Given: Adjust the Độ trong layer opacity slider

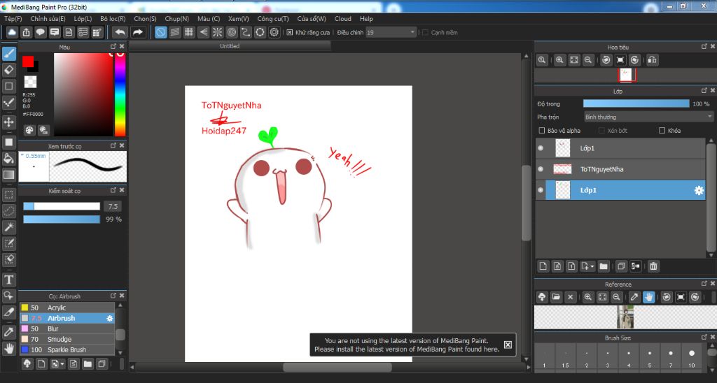Looking at the screenshot, I should (x=636, y=104).
